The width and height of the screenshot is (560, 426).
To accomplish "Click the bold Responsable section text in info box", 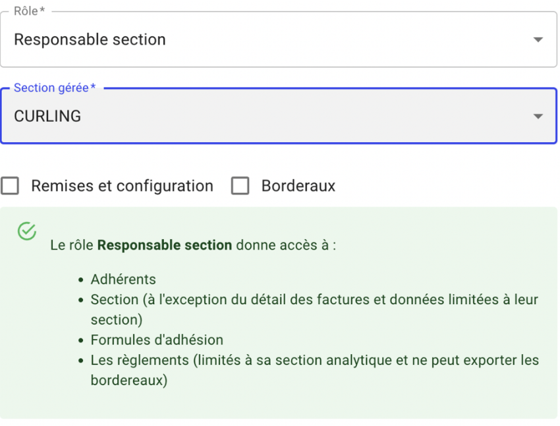I will [165, 245].
